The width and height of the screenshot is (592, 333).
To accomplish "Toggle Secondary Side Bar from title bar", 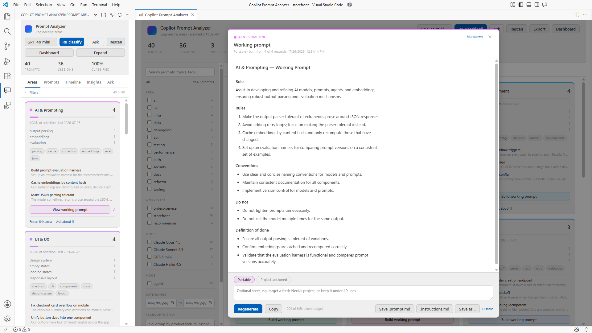I will point(537,5).
